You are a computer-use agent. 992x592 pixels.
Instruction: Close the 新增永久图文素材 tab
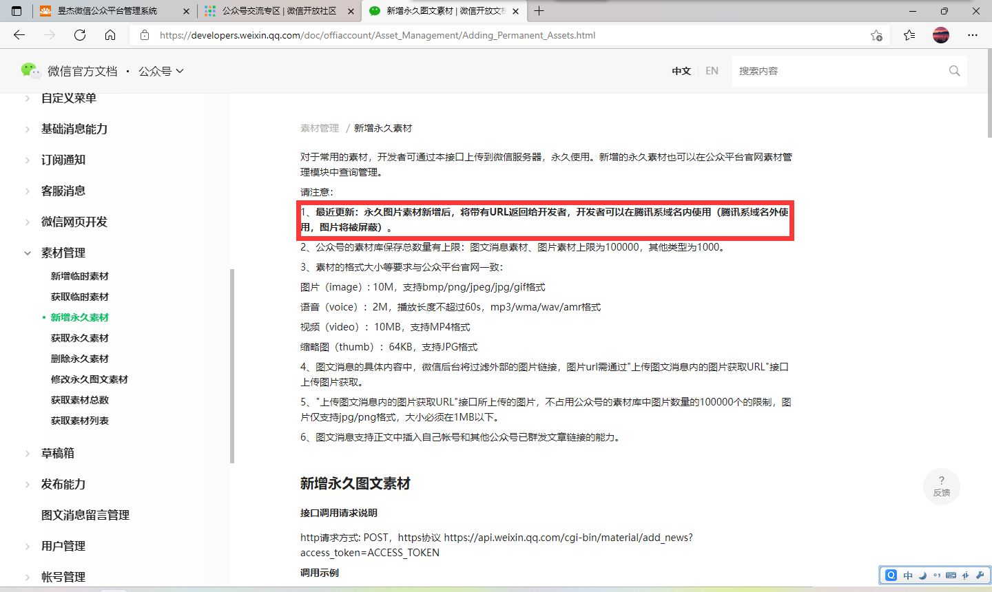[x=515, y=11]
